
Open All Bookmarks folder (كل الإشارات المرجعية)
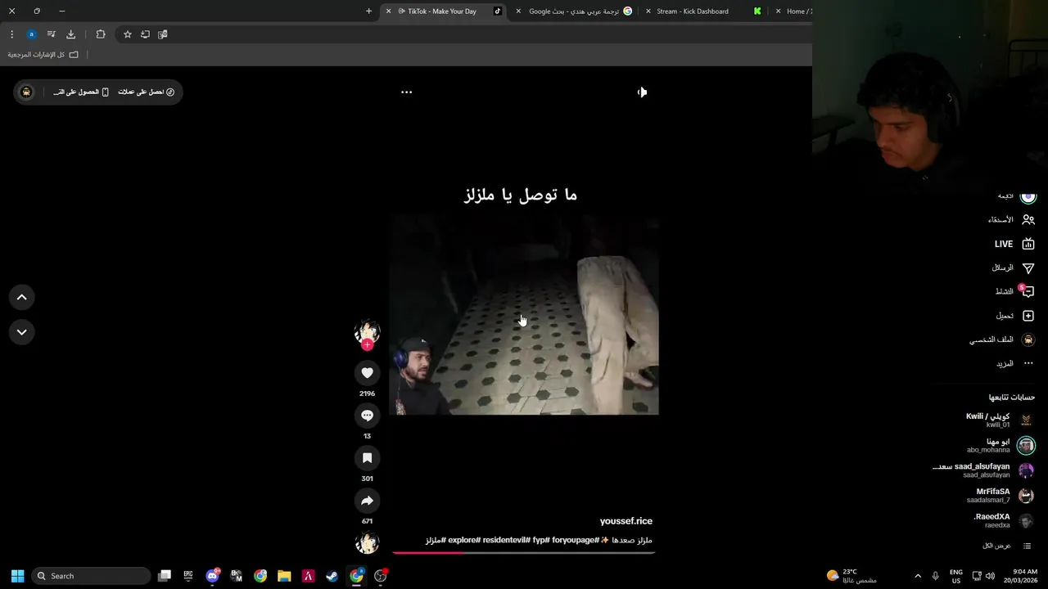tap(43, 55)
